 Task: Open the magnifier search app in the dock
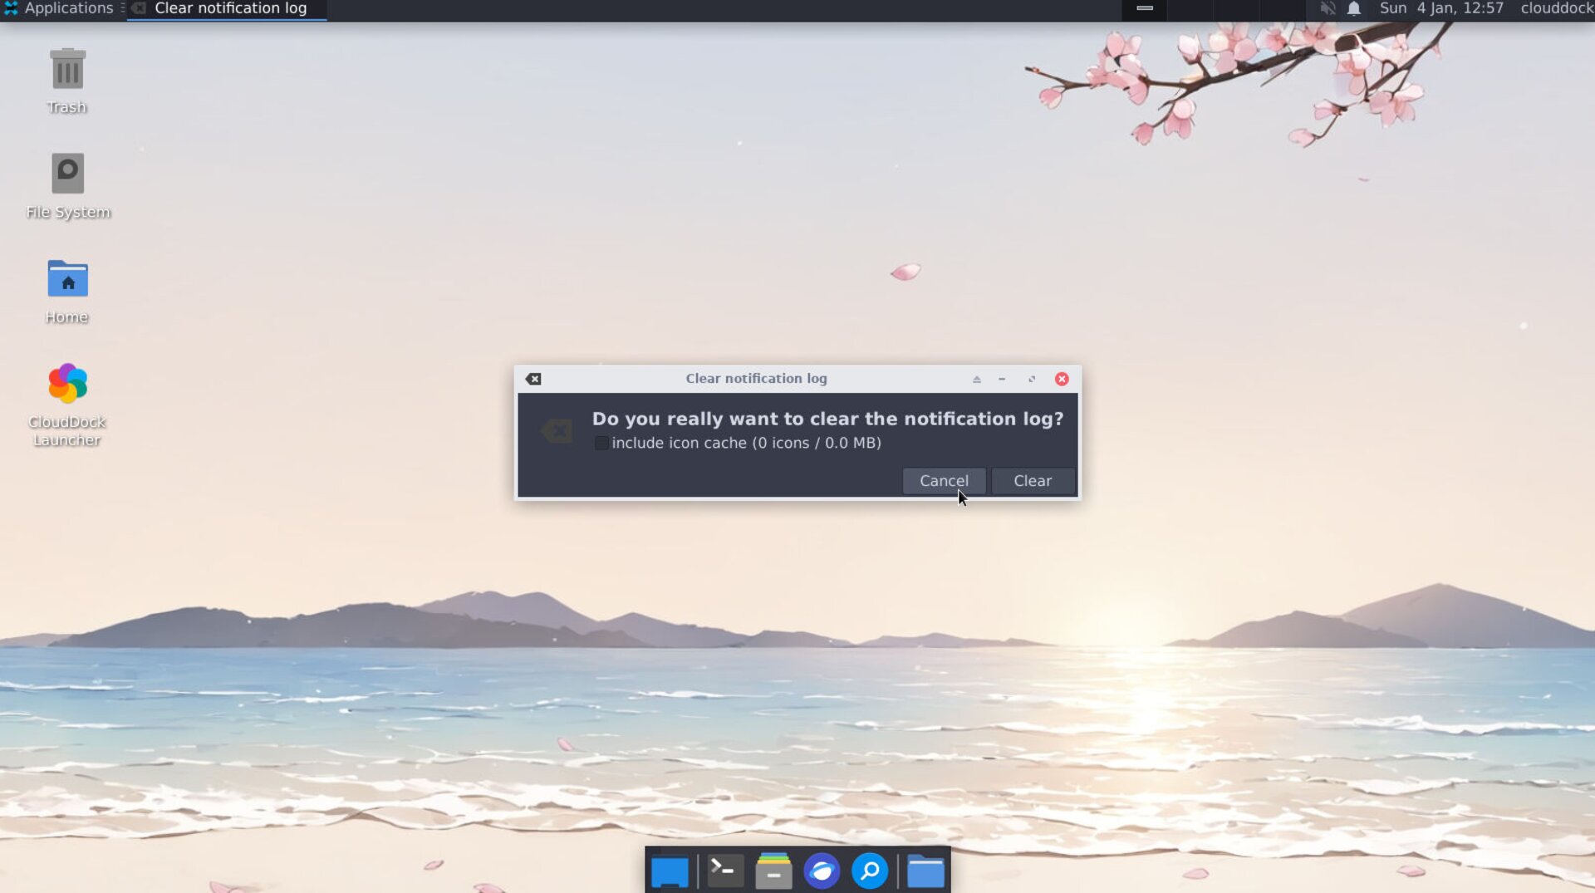point(870,871)
